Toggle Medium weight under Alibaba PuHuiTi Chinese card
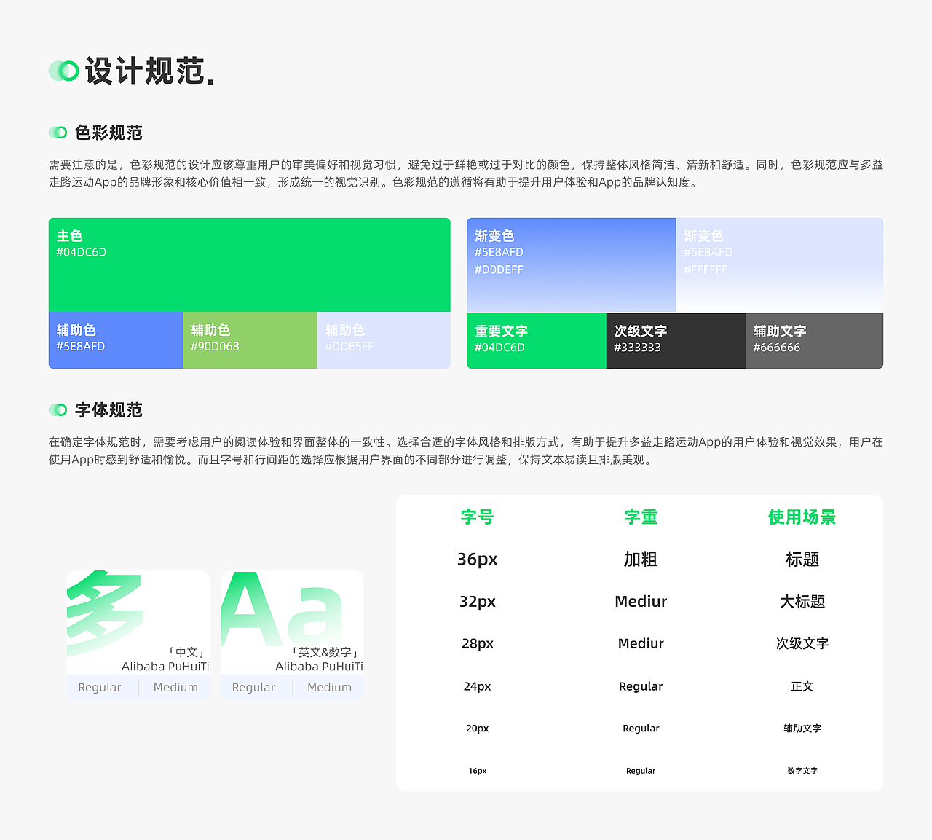The image size is (932, 840). click(x=175, y=687)
